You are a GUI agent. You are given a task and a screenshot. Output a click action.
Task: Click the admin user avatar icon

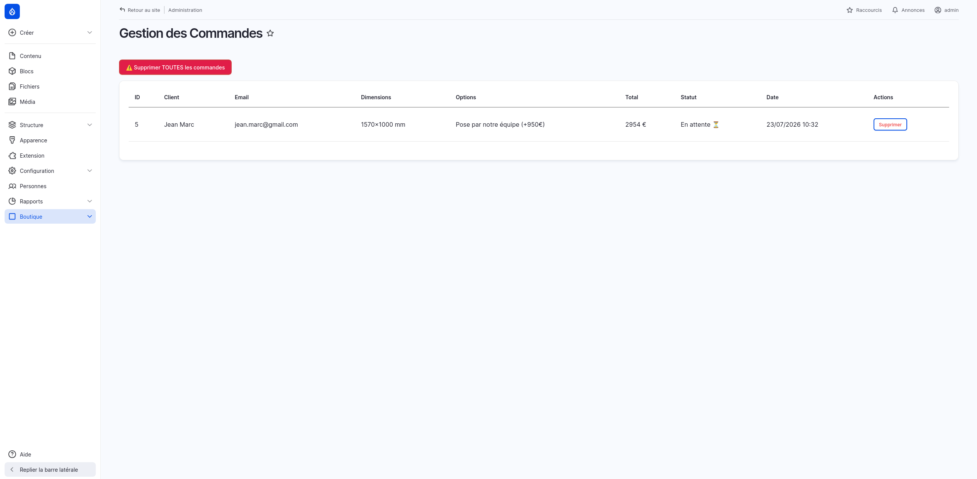938,10
